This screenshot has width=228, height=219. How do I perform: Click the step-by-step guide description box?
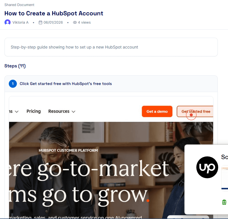(x=111, y=47)
